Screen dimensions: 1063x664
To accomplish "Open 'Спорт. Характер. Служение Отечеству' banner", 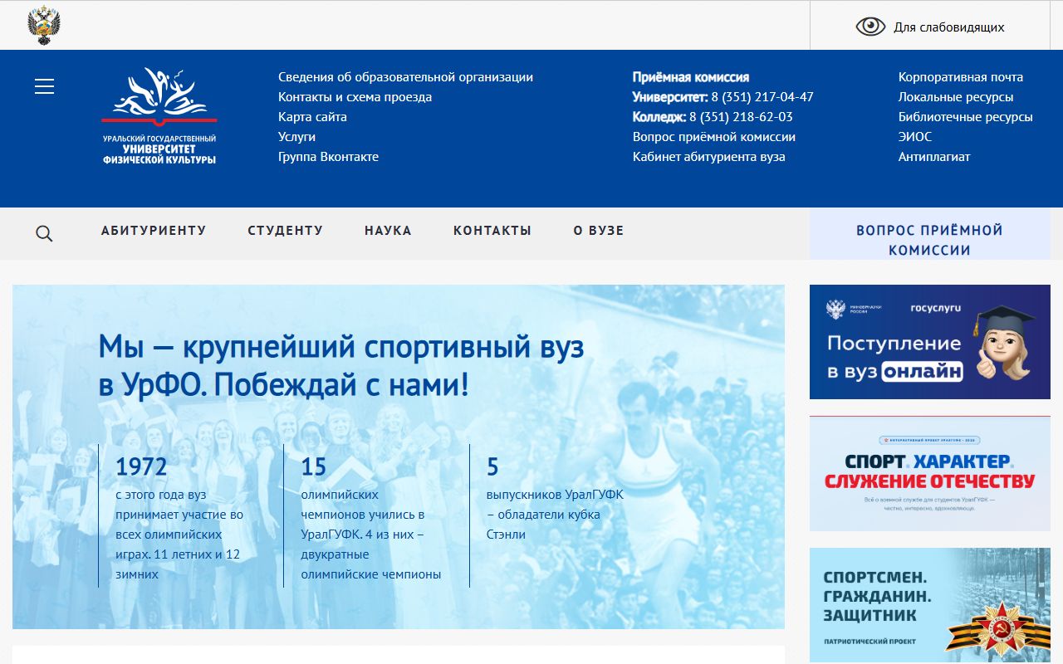I will [x=929, y=474].
